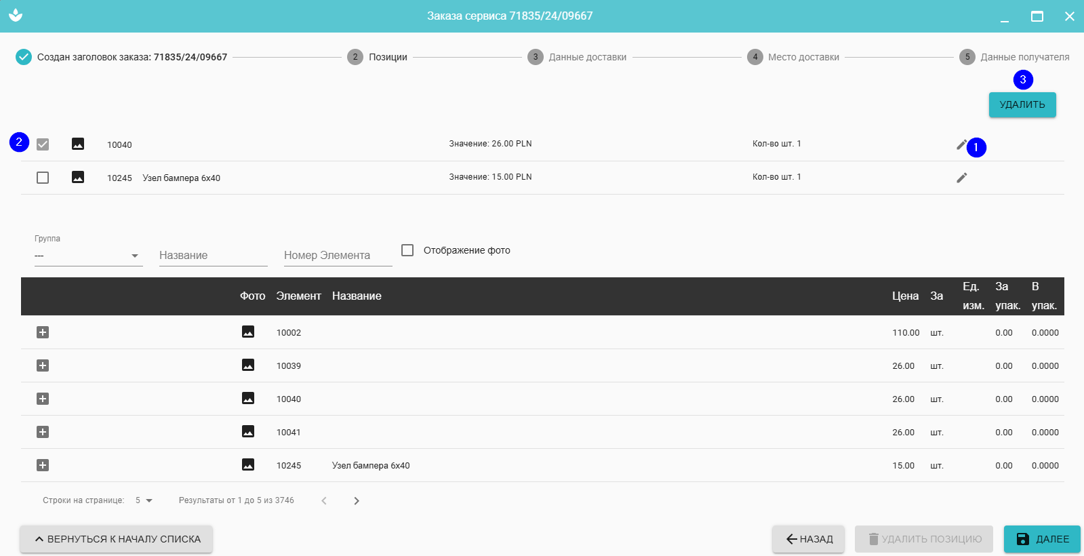Open photo icon for element 10245 in table
The image size is (1084, 556).
[x=248, y=465]
